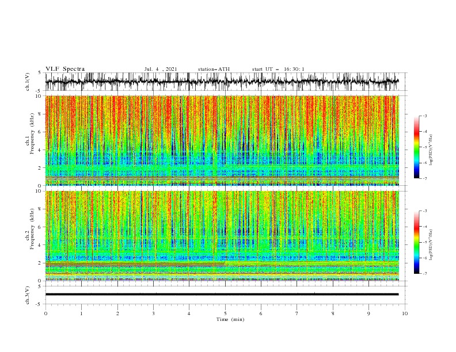Select the date text Jul. 4, 2021
Image resolution: width=456 pixels, height=352 pixels.
[161, 69]
